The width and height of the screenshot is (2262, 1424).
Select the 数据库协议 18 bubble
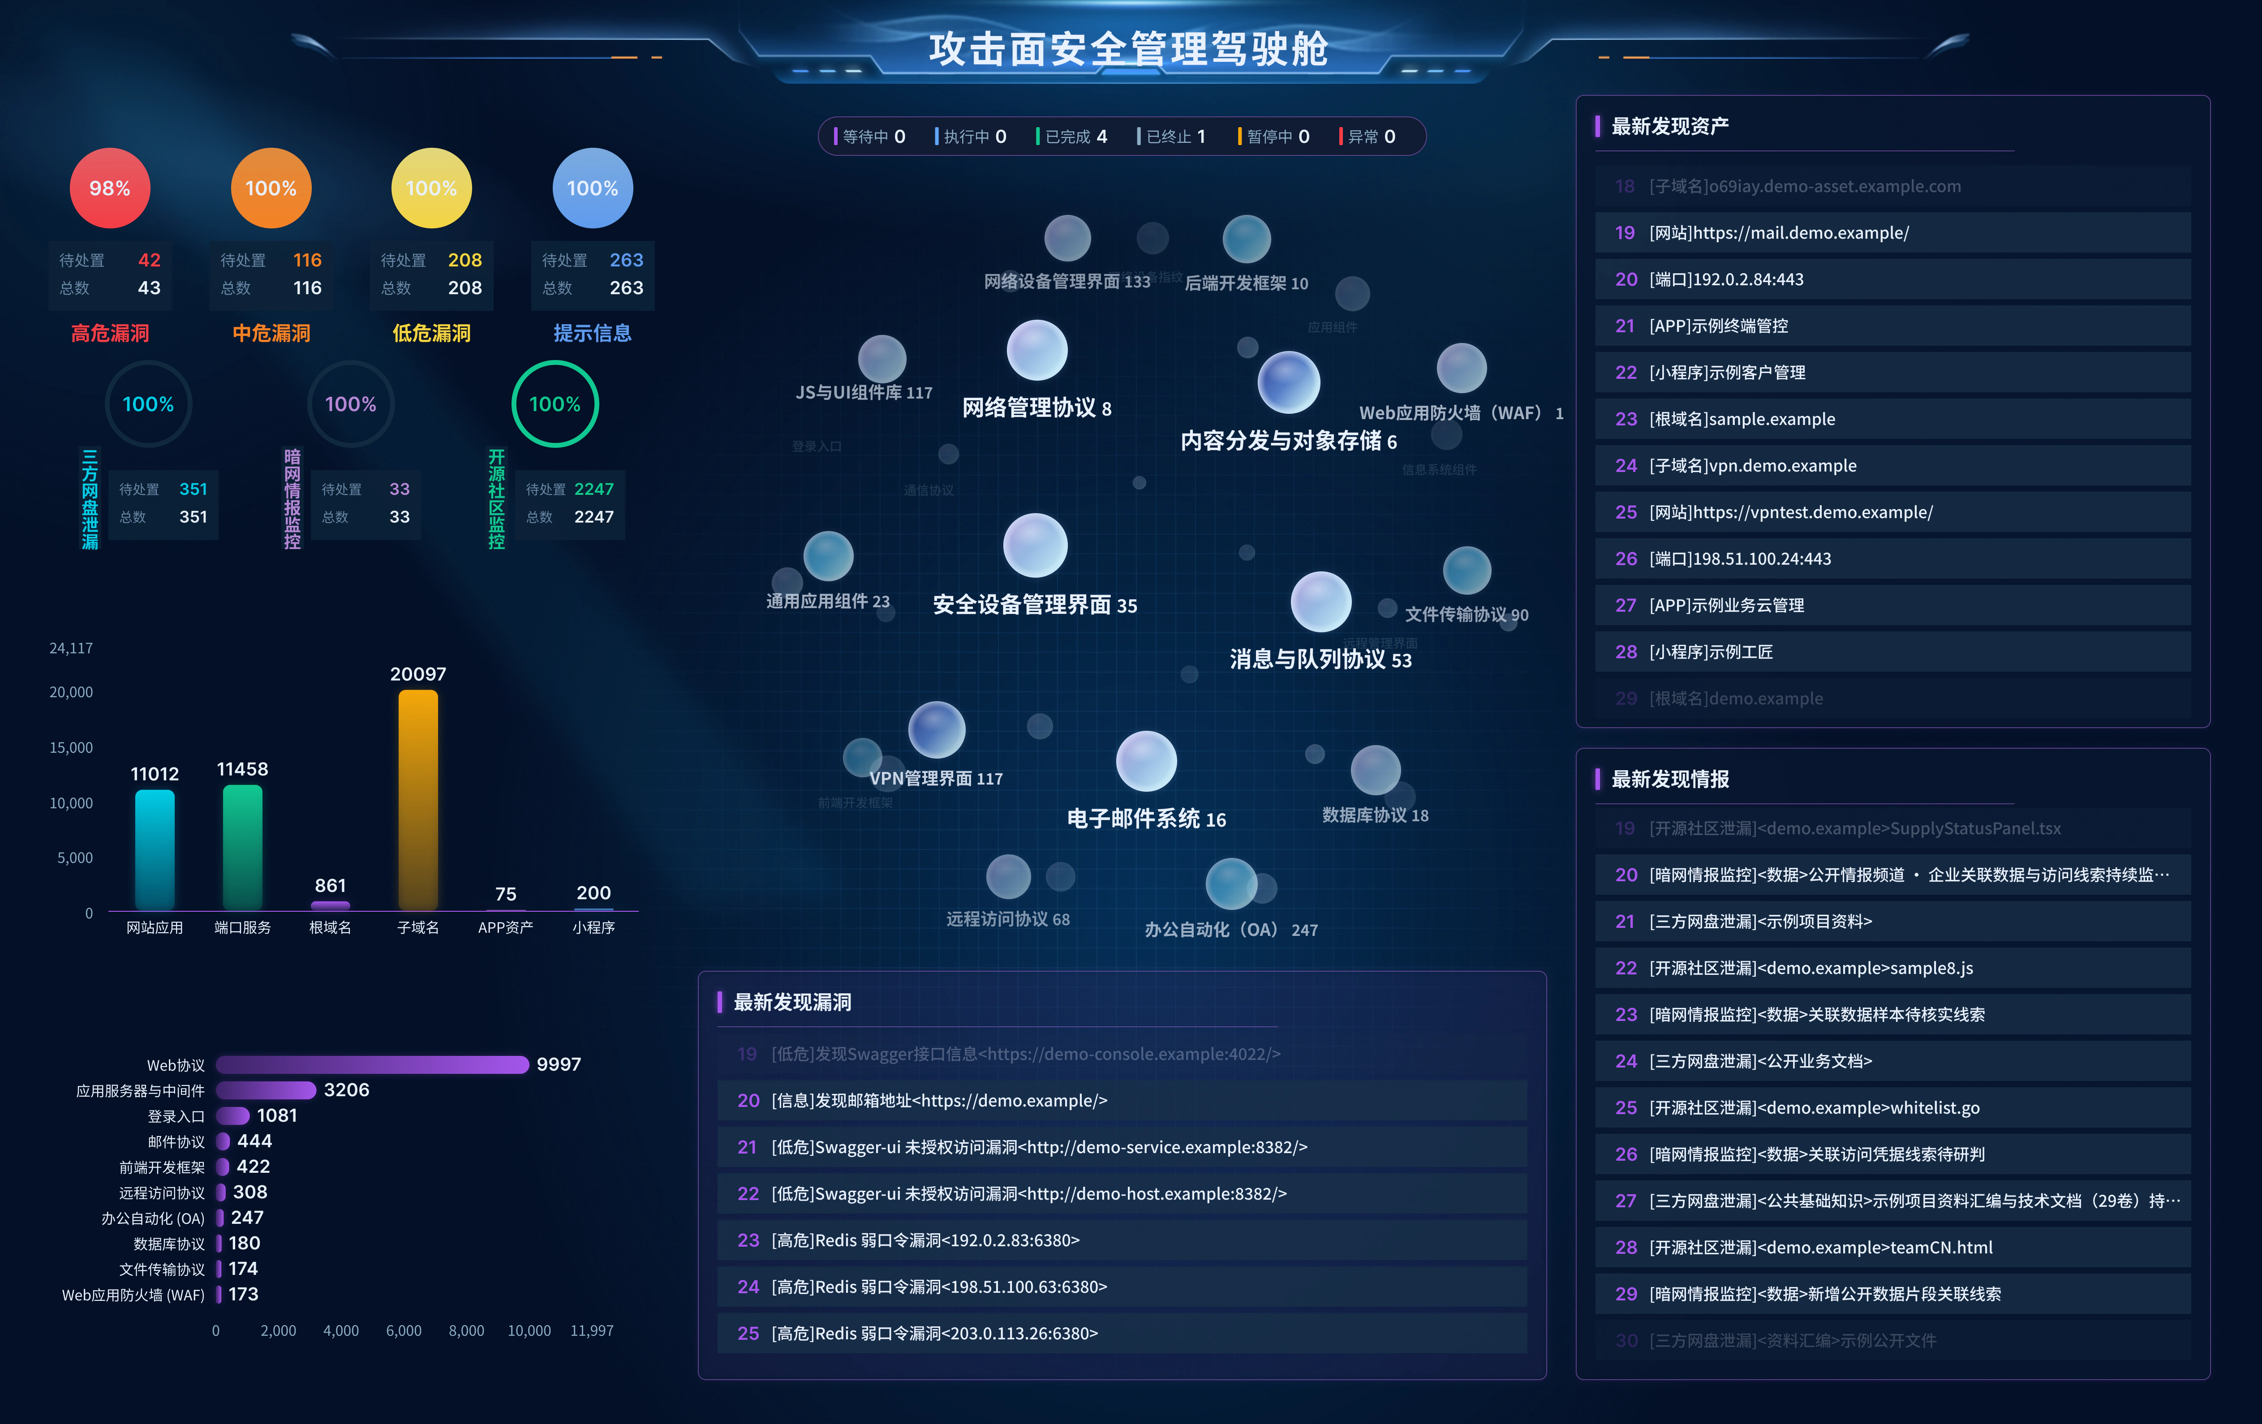(1375, 770)
